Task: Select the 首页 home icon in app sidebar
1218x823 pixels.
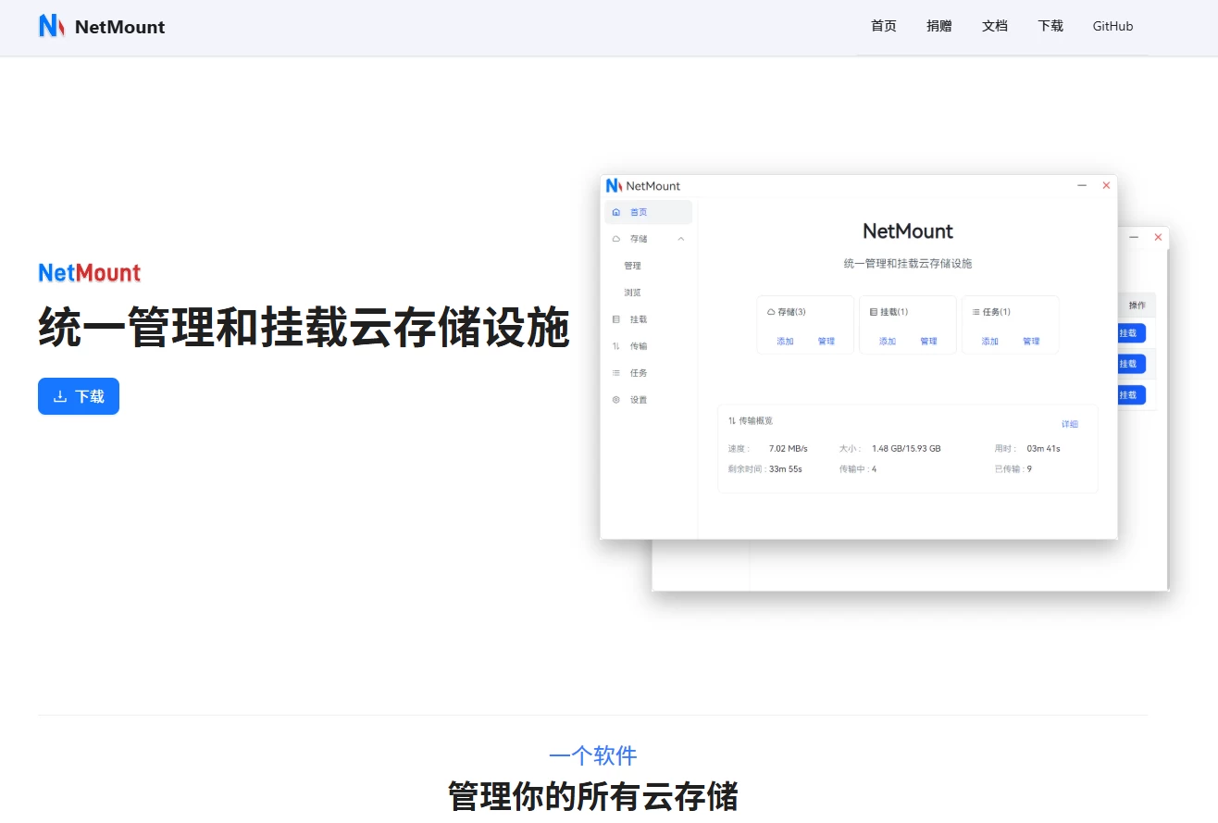Action: 616,212
